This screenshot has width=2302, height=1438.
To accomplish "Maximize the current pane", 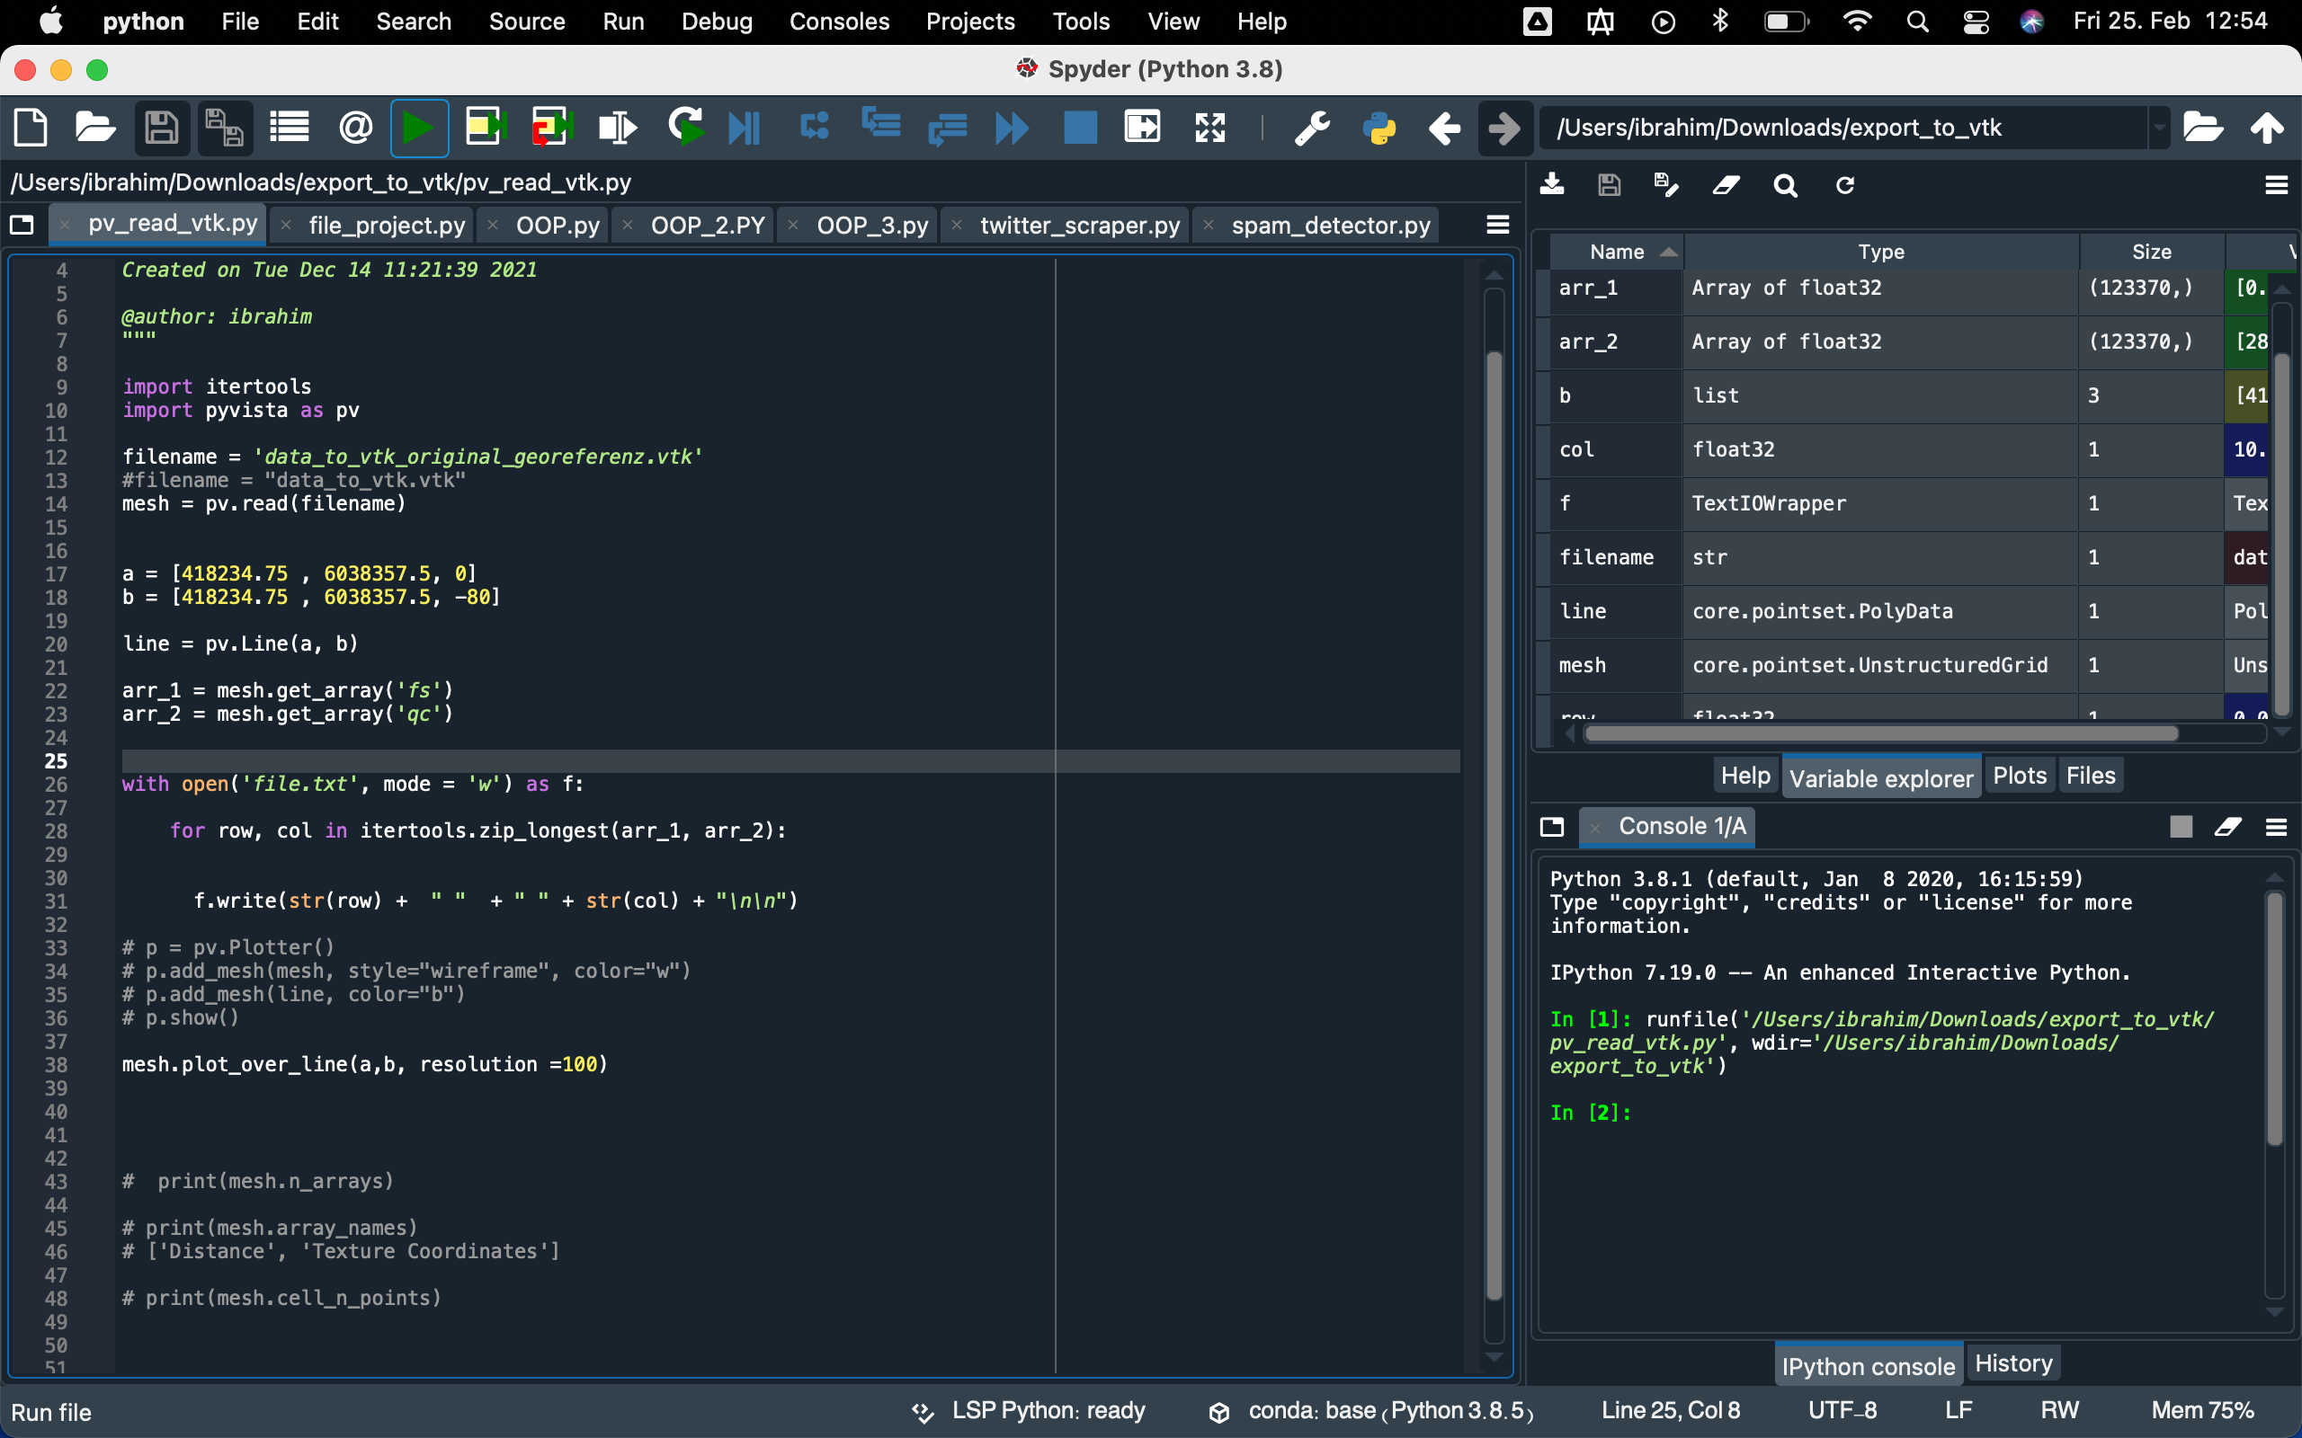I will pos(1208,127).
